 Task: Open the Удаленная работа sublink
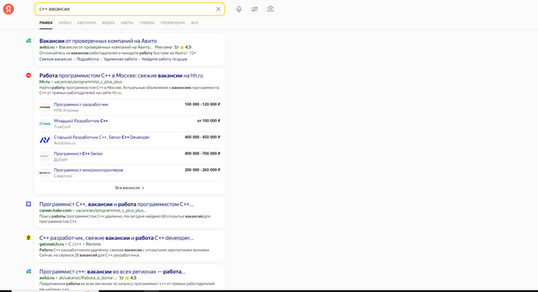pyautogui.click(x=120, y=59)
